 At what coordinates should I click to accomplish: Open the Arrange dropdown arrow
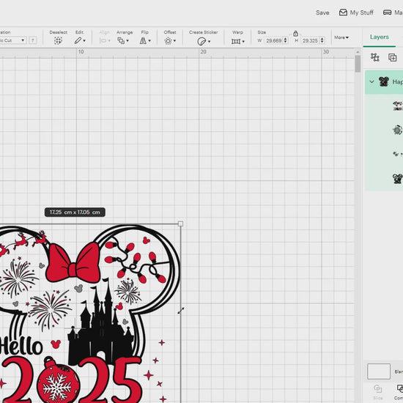coord(127,41)
